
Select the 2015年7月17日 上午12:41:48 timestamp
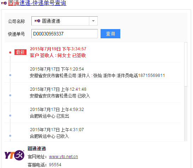[58, 89]
